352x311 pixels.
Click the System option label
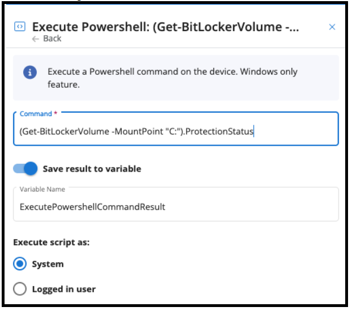click(x=48, y=264)
